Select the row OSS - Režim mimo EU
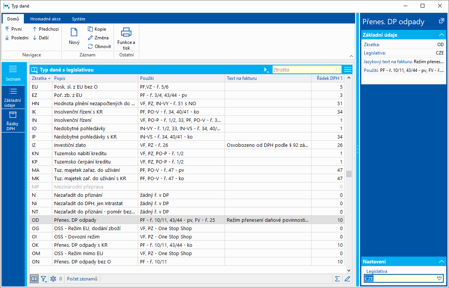The height and width of the screenshot is (288, 449). (187, 253)
